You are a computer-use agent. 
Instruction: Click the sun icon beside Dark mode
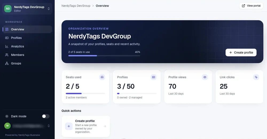pyautogui.click(x=7, y=116)
